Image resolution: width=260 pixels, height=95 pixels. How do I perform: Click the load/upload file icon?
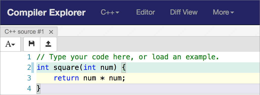coord(48,44)
